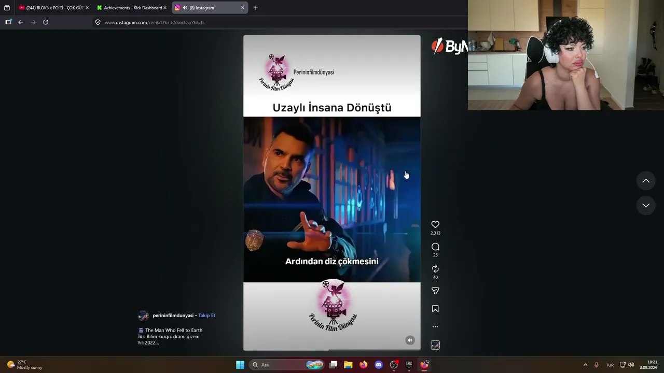
Task: Open the clock and date showing 18:21
Action: [x=648, y=365]
